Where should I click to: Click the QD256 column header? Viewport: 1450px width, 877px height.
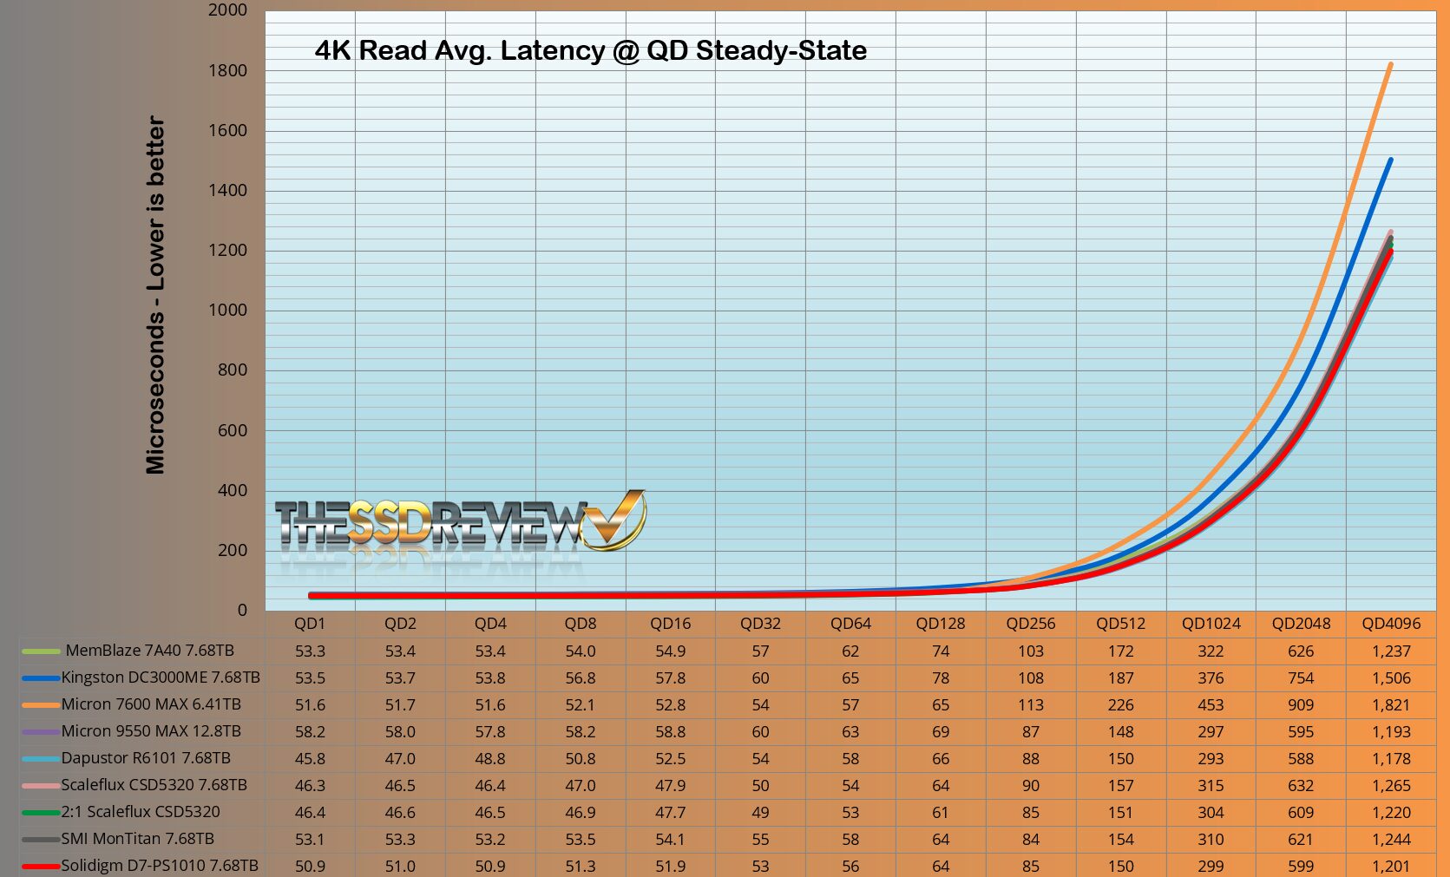tap(1031, 624)
